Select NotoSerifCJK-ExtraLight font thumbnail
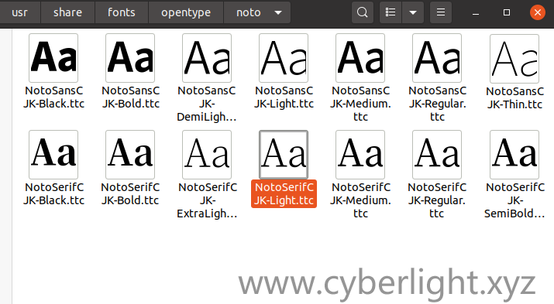Viewport: 554px width, 304px height. pyautogui.click(x=207, y=155)
